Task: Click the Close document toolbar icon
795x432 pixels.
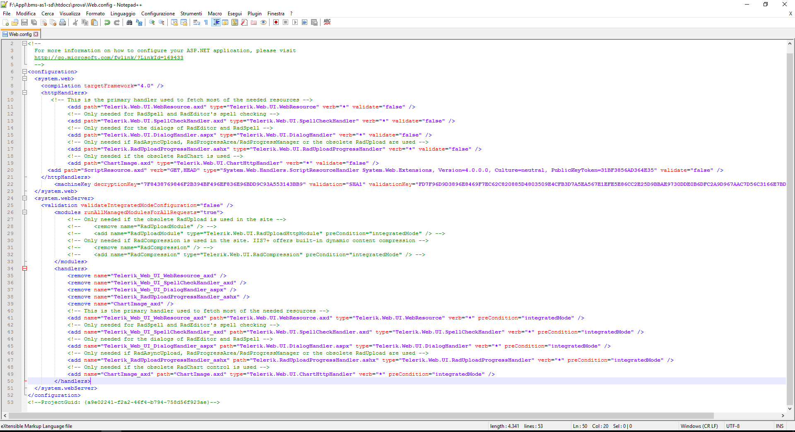Action: (x=43, y=22)
